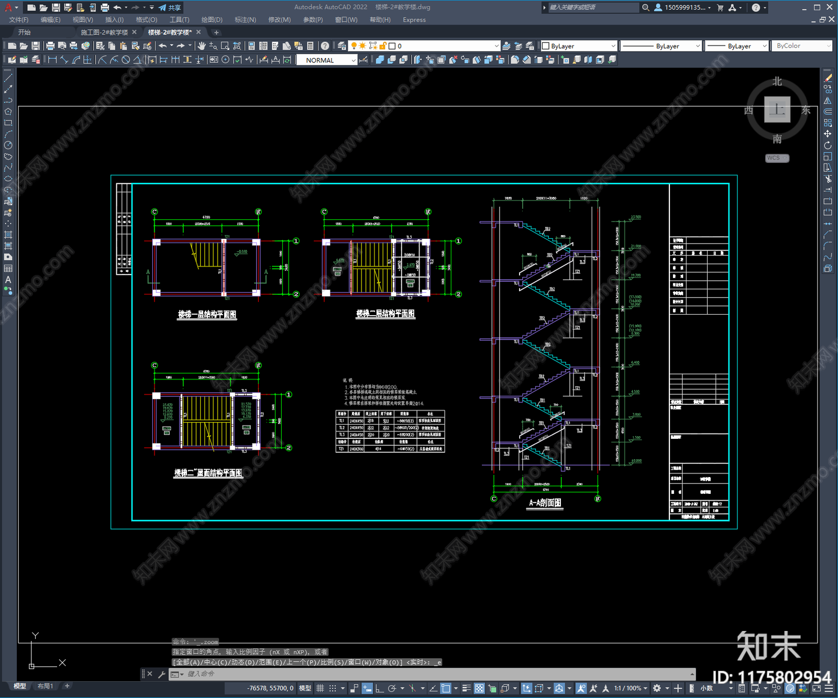Open the annotation scale 1:1 / 100% dropdown

[631, 688]
